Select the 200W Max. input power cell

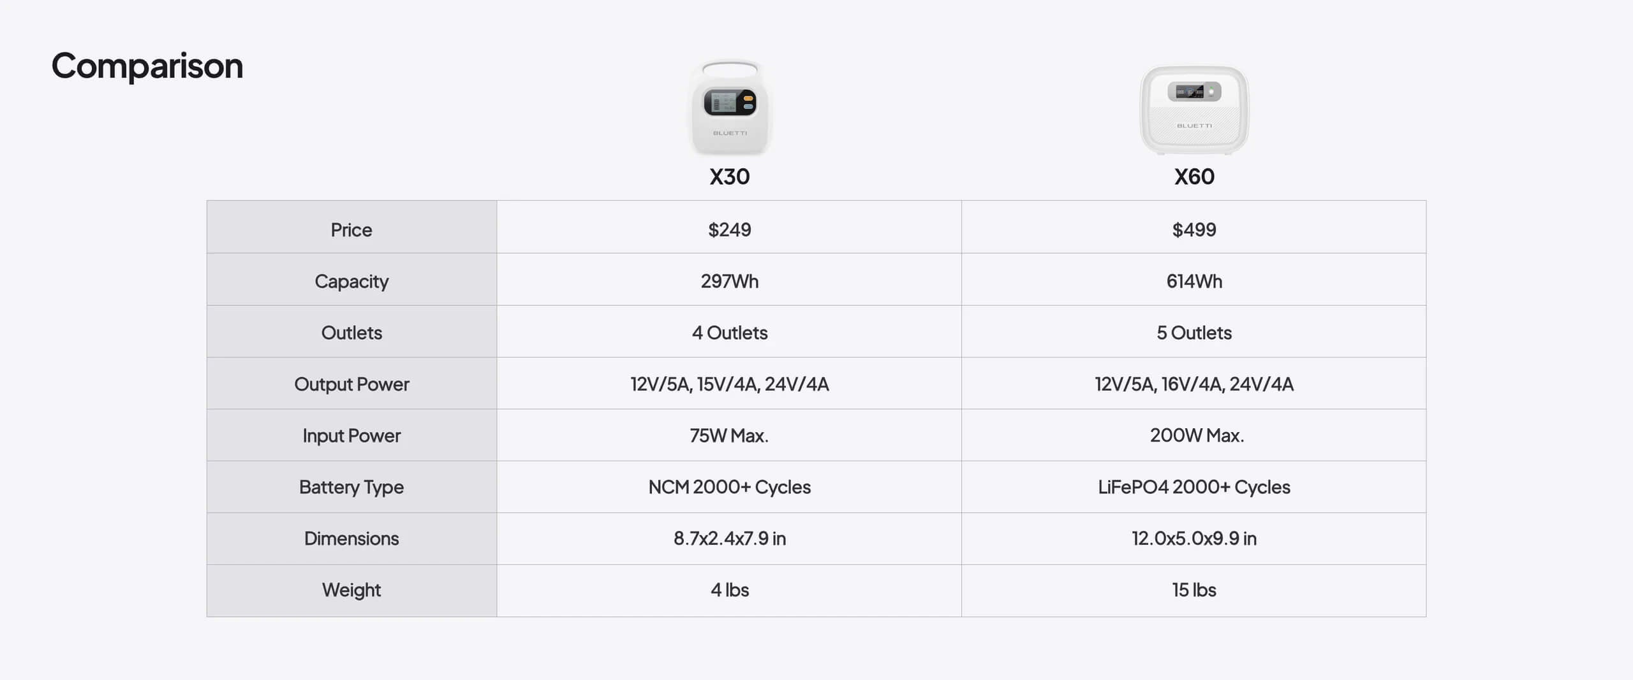(1197, 435)
